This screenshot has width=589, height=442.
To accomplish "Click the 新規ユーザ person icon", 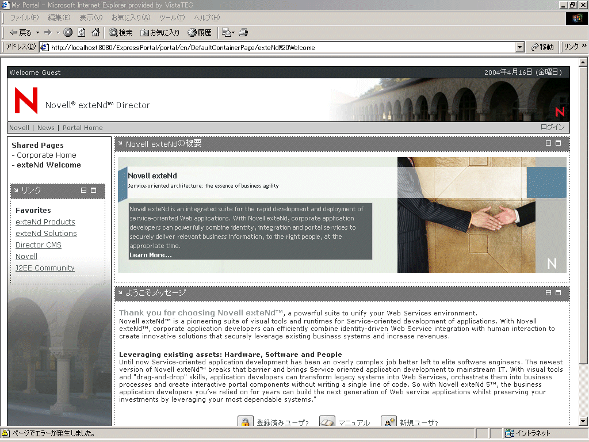I will click(x=388, y=421).
